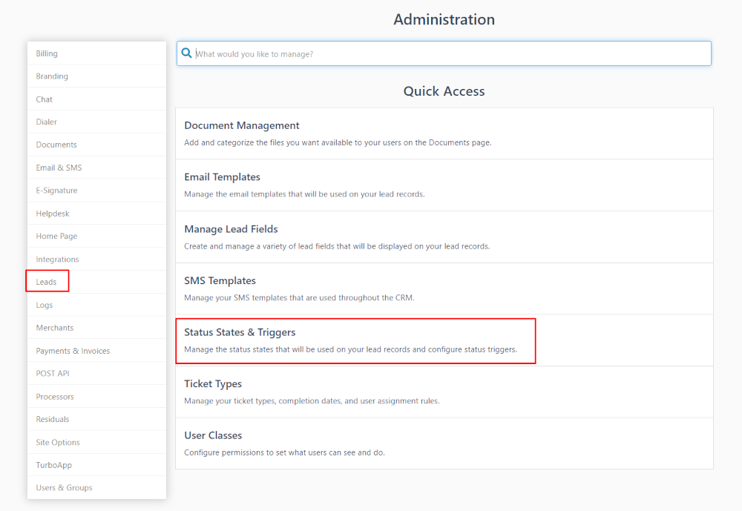Open Helpdesk in the sidebar
Screen dimensions: 742x511
tap(97, 214)
